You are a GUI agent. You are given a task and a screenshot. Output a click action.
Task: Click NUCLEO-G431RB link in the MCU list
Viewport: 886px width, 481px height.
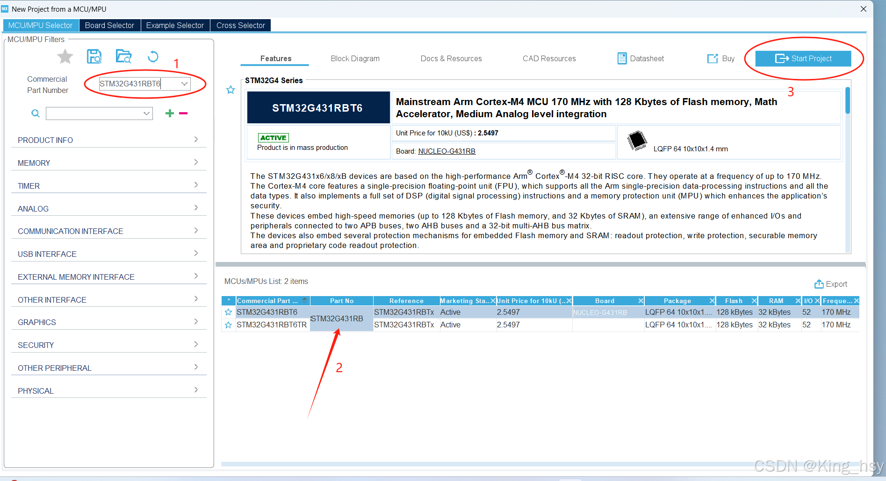coord(600,312)
